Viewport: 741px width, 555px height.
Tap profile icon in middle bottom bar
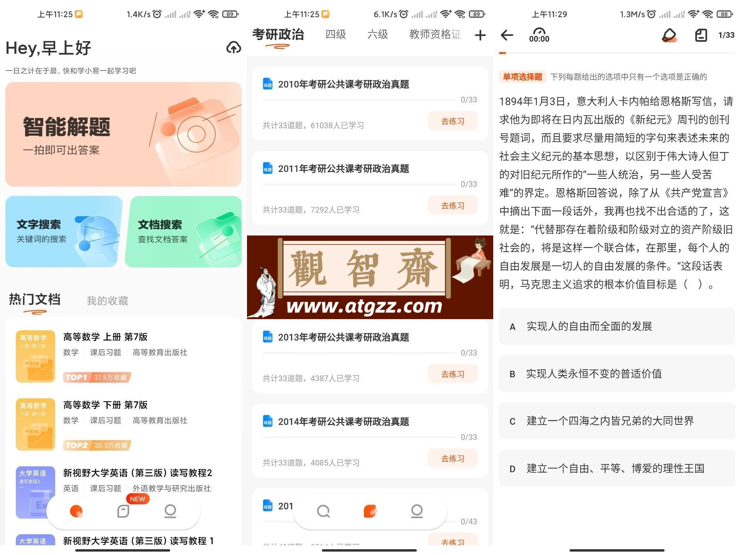(x=417, y=511)
